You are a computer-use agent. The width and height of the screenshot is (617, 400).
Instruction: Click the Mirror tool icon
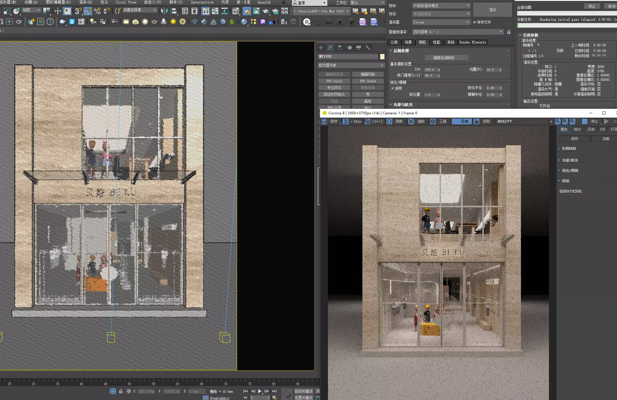point(164,11)
